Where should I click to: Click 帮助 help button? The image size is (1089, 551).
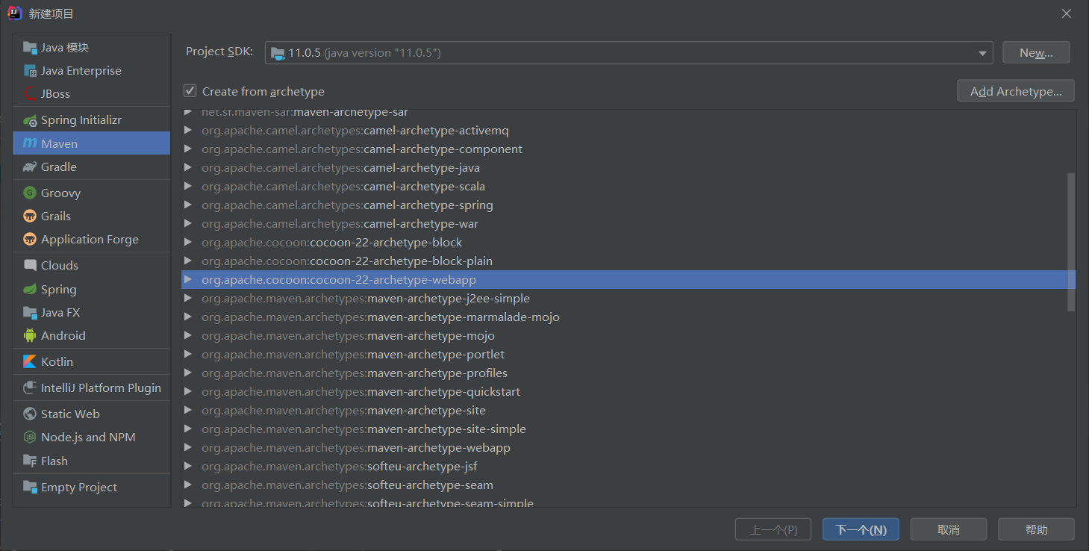(1036, 529)
